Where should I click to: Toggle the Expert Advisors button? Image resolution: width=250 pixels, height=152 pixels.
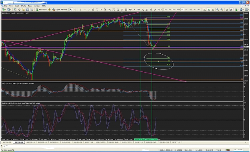60,10
